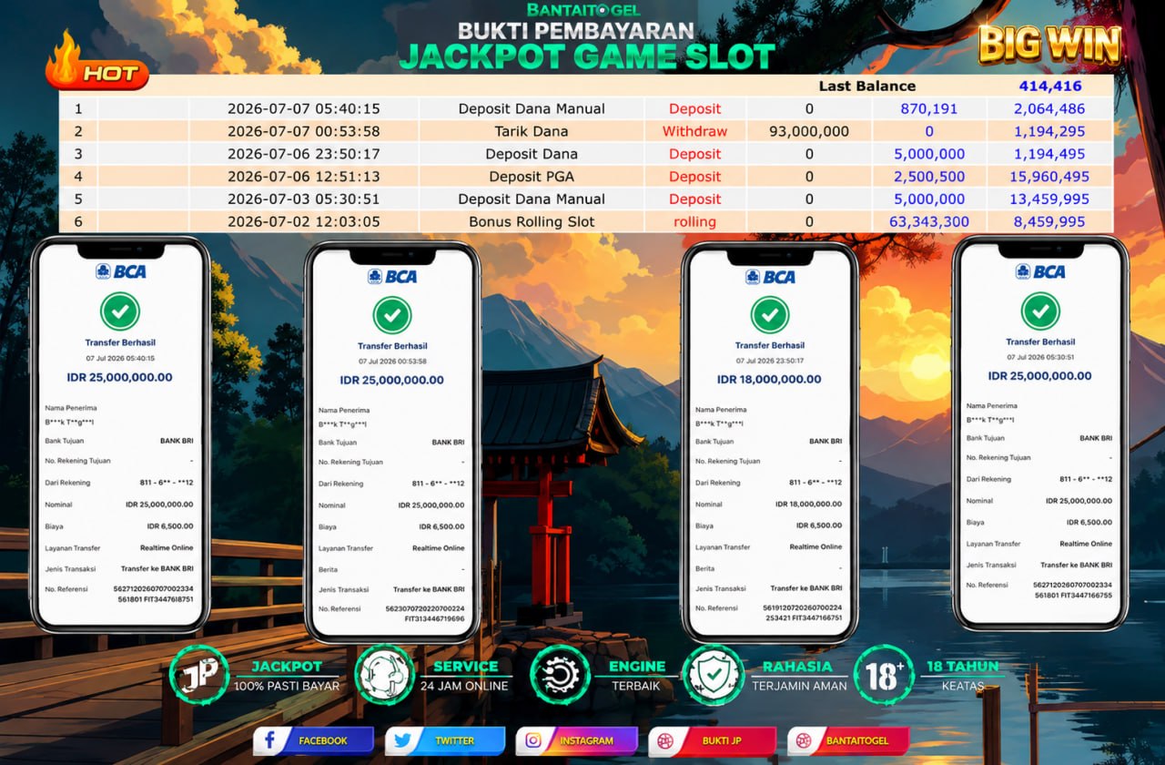Click the 8,459,995 balance cell
The height and width of the screenshot is (765, 1165).
click(1050, 221)
